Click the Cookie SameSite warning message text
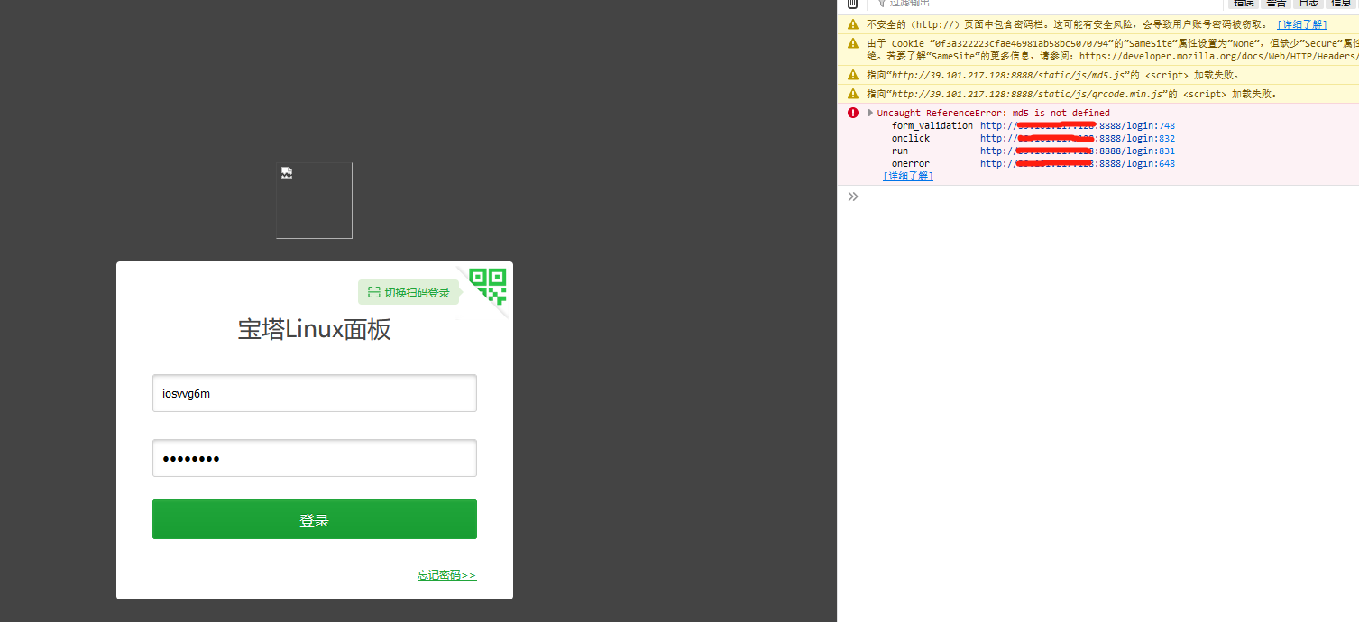 pos(1112,49)
